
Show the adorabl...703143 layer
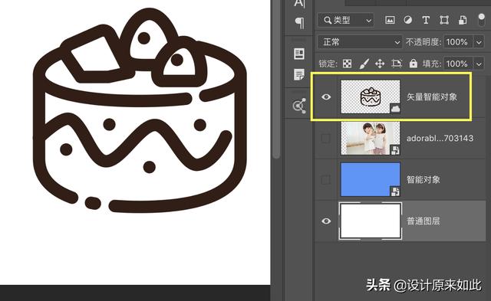pyautogui.click(x=326, y=138)
